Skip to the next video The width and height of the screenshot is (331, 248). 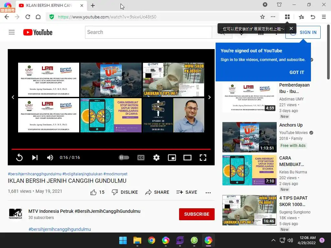click(35, 158)
